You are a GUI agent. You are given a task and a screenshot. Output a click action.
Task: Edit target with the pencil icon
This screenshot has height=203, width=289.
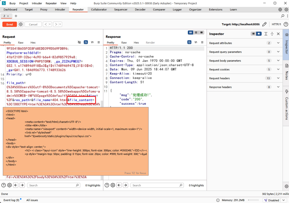[x=264, y=24]
